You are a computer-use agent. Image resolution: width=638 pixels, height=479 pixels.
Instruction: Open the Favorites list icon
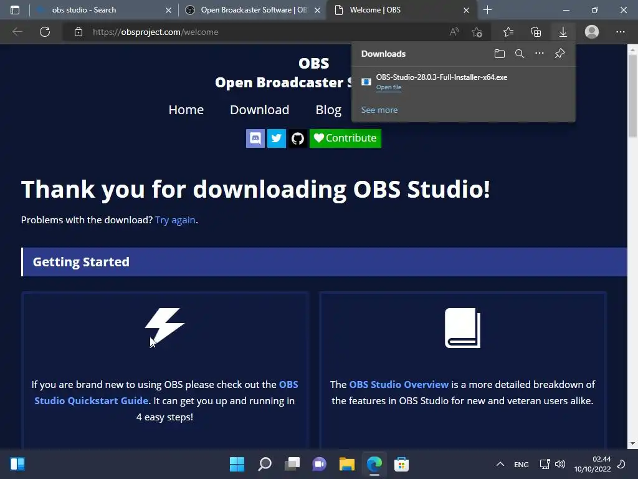pyautogui.click(x=508, y=32)
